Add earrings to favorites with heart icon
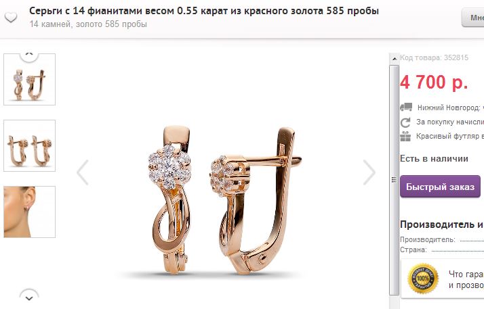484x309 pixels. pos(11,17)
